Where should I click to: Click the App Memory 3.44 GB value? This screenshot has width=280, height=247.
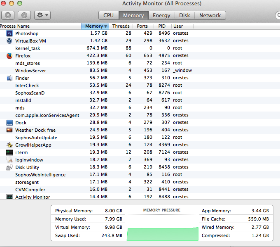click(x=260, y=211)
